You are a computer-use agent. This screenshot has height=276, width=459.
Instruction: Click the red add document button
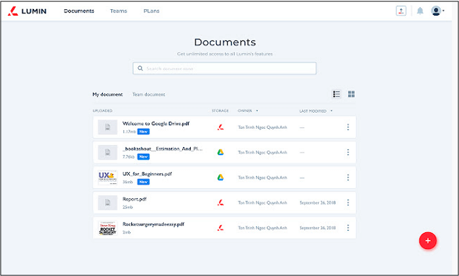pyautogui.click(x=428, y=241)
